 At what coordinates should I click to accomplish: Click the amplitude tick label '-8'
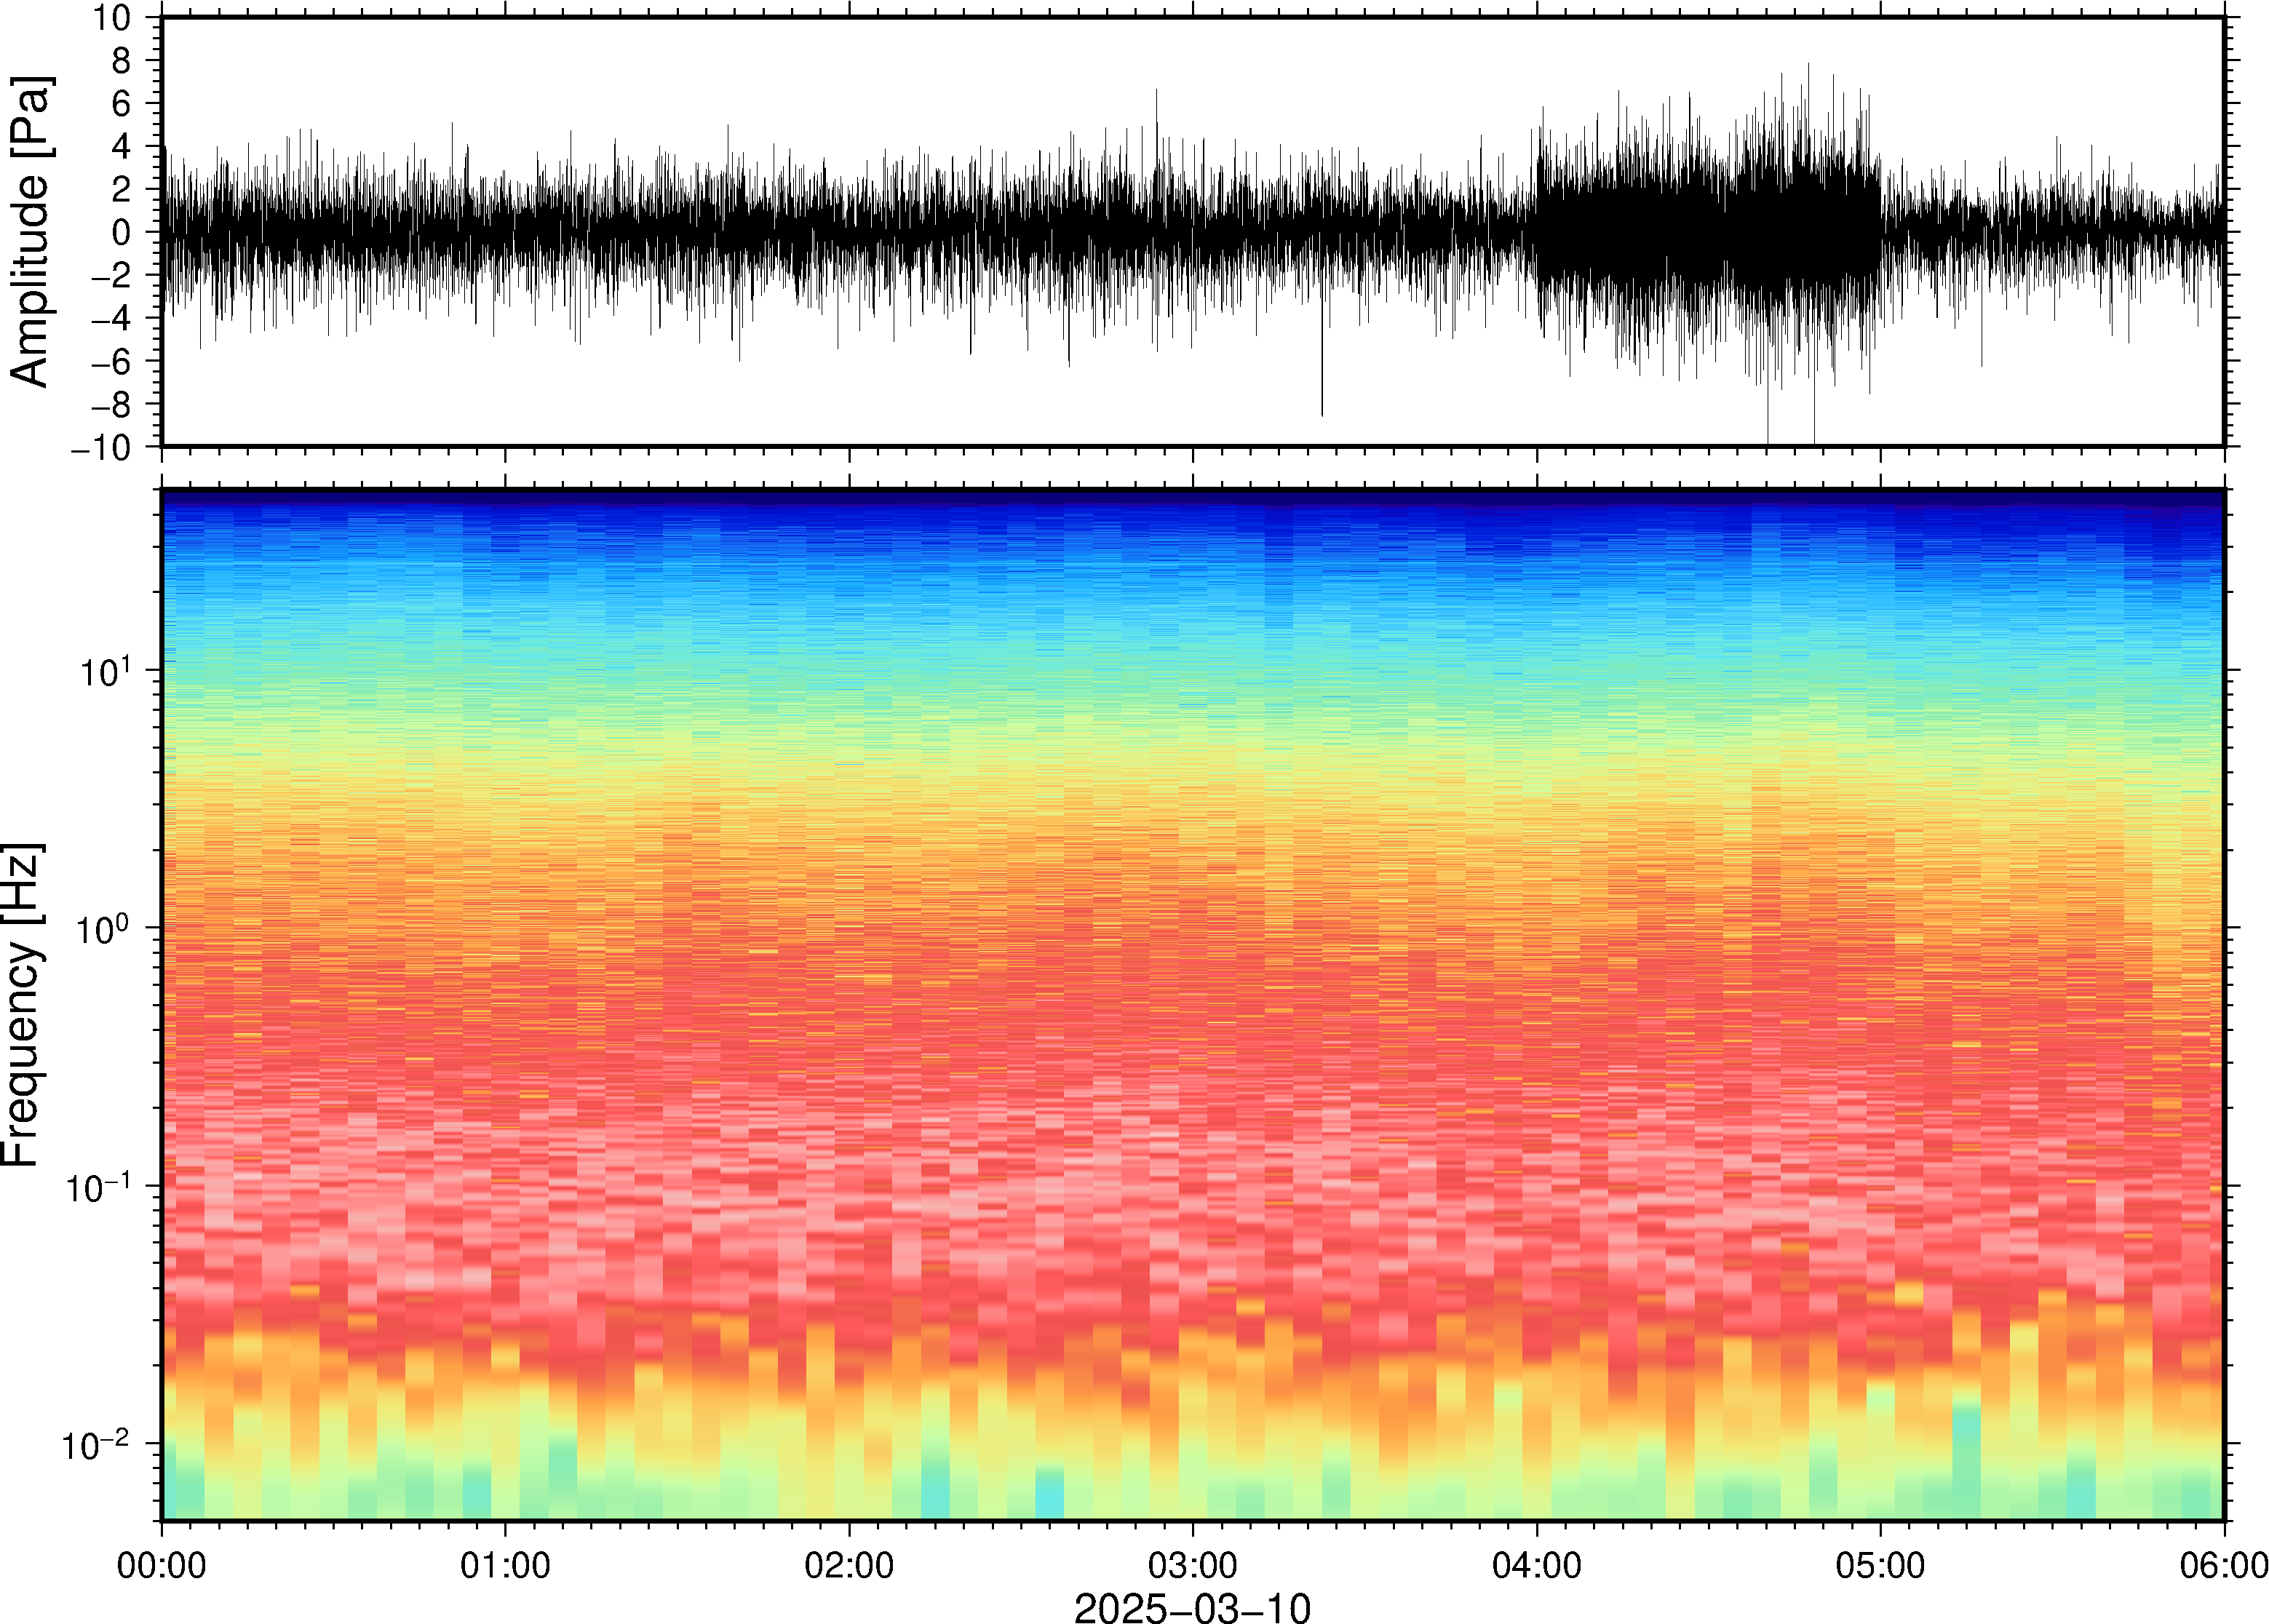110,405
